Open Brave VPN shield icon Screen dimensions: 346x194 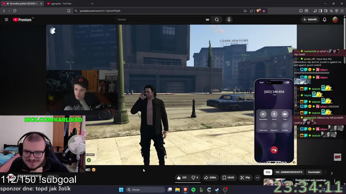pyautogui.click(x=337, y=11)
